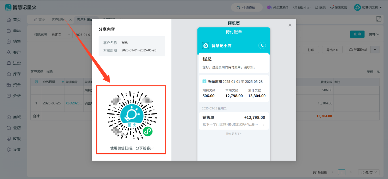The image size is (388, 179).
Task: Click the 待付账单 preview header
Action: pos(234,32)
